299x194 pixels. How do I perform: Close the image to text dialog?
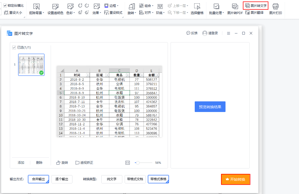coord(251,33)
